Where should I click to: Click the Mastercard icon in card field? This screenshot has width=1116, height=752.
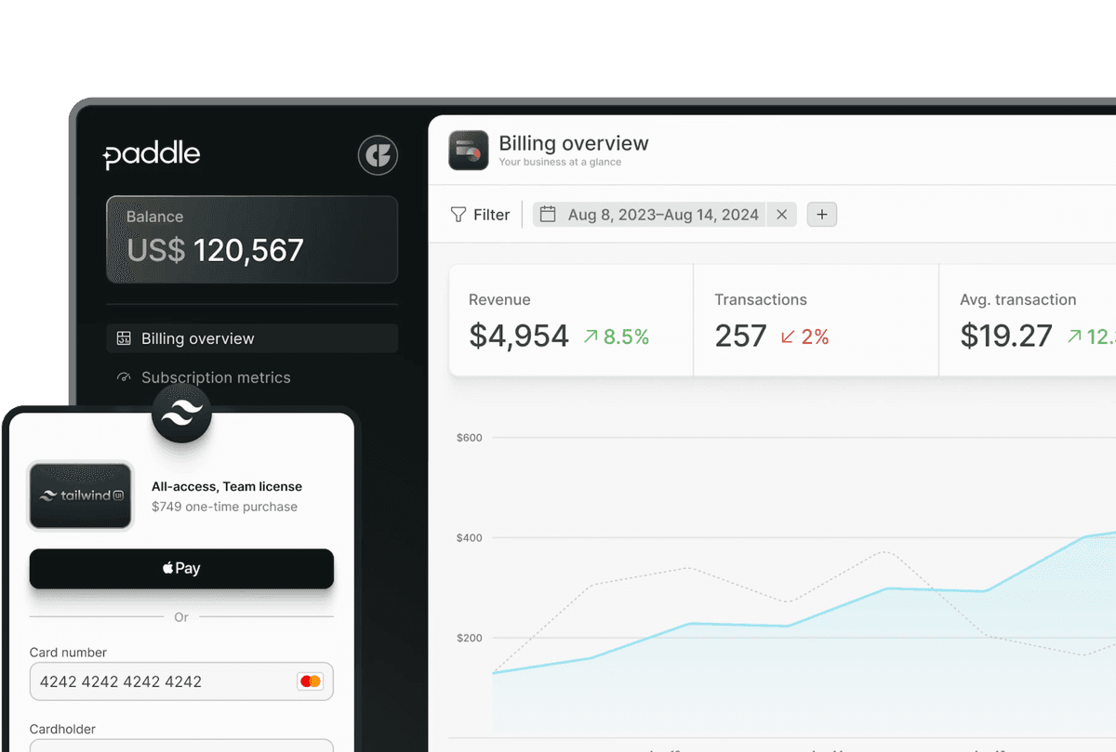click(x=310, y=681)
